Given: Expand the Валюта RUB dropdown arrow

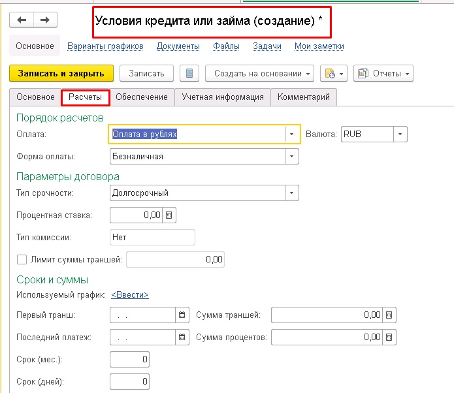Looking at the screenshot, I should coord(400,134).
